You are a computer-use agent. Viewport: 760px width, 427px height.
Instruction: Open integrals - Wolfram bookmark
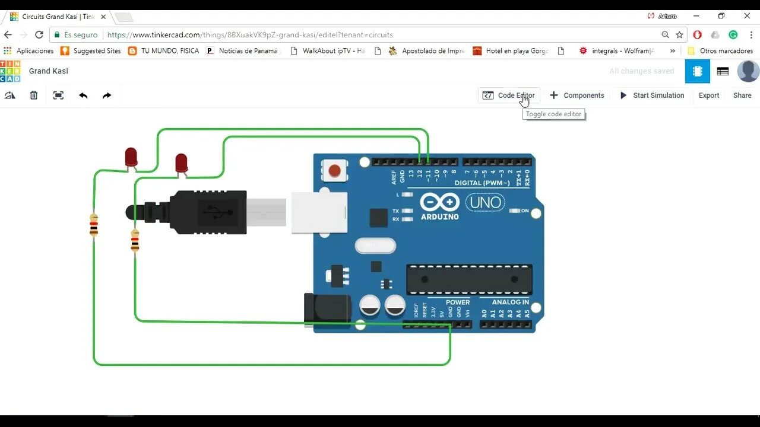[x=616, y=51]
